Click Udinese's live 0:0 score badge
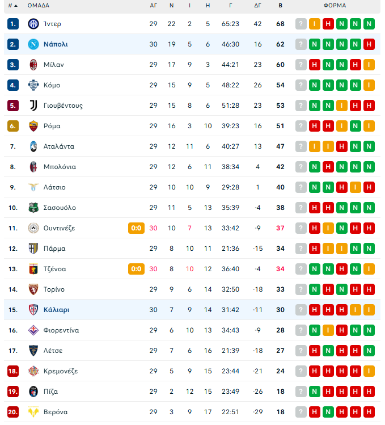This screenshot has width=385, height=425. (136, 228)
